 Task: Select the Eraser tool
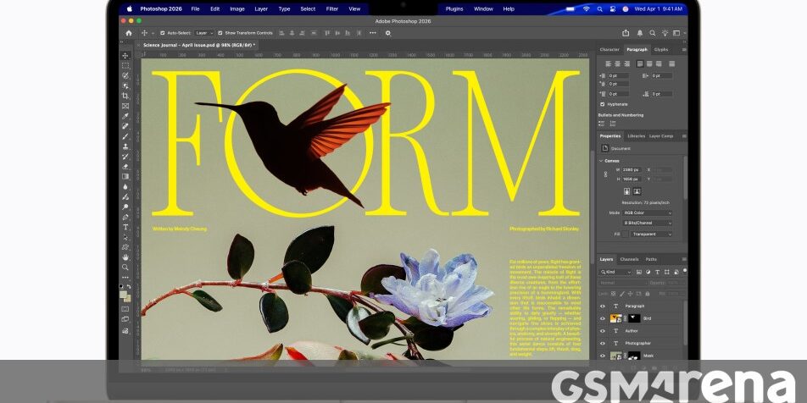125,167
